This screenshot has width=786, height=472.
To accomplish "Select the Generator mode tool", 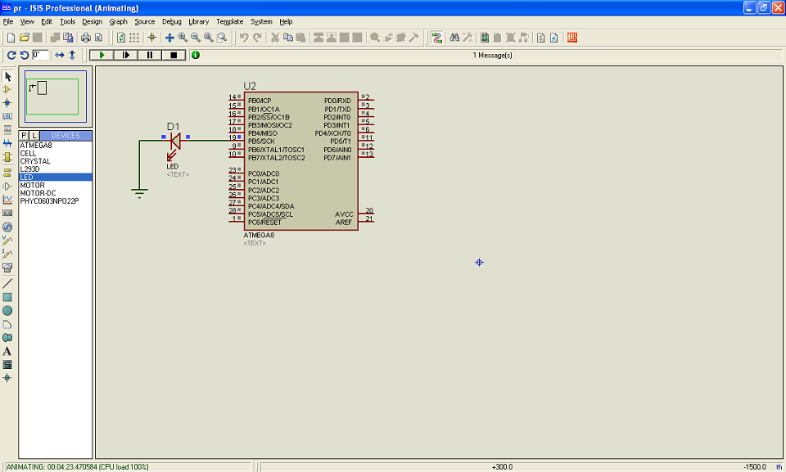I will (x=7, y=227).
